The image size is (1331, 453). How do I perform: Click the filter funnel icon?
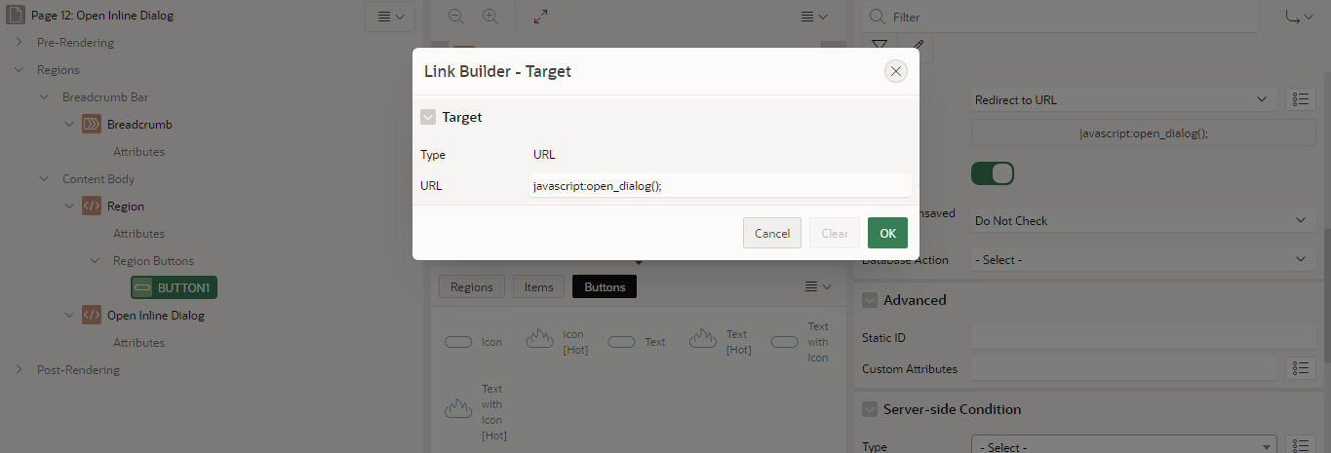click(880, 45)
